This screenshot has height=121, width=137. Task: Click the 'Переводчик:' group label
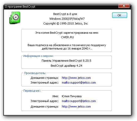tap(32, 91)
